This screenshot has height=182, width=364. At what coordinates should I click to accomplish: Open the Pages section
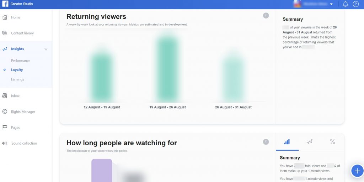tap(16, 128)
